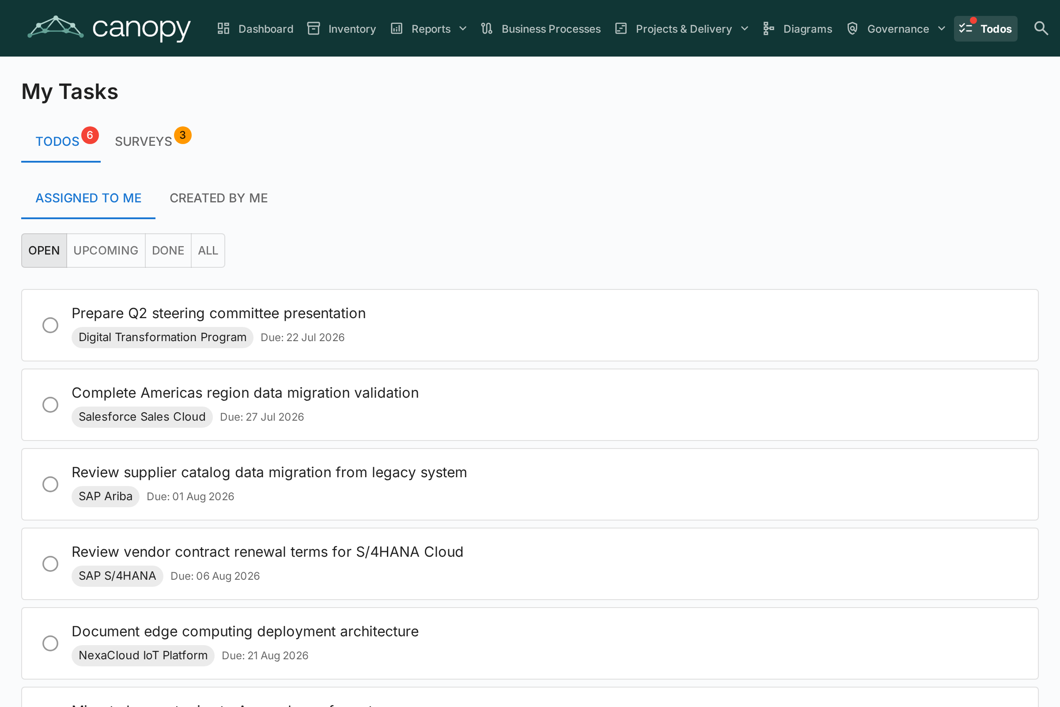Click the Reports chart icon
Screen dimensions: 1060x707
(397, 29)
